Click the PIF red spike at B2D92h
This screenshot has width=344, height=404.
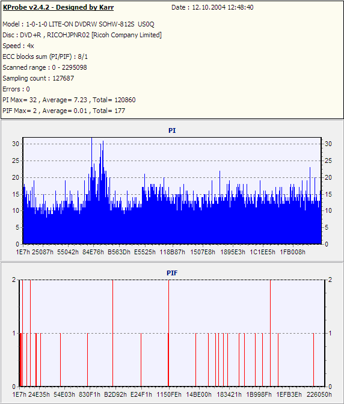[112, 333]
